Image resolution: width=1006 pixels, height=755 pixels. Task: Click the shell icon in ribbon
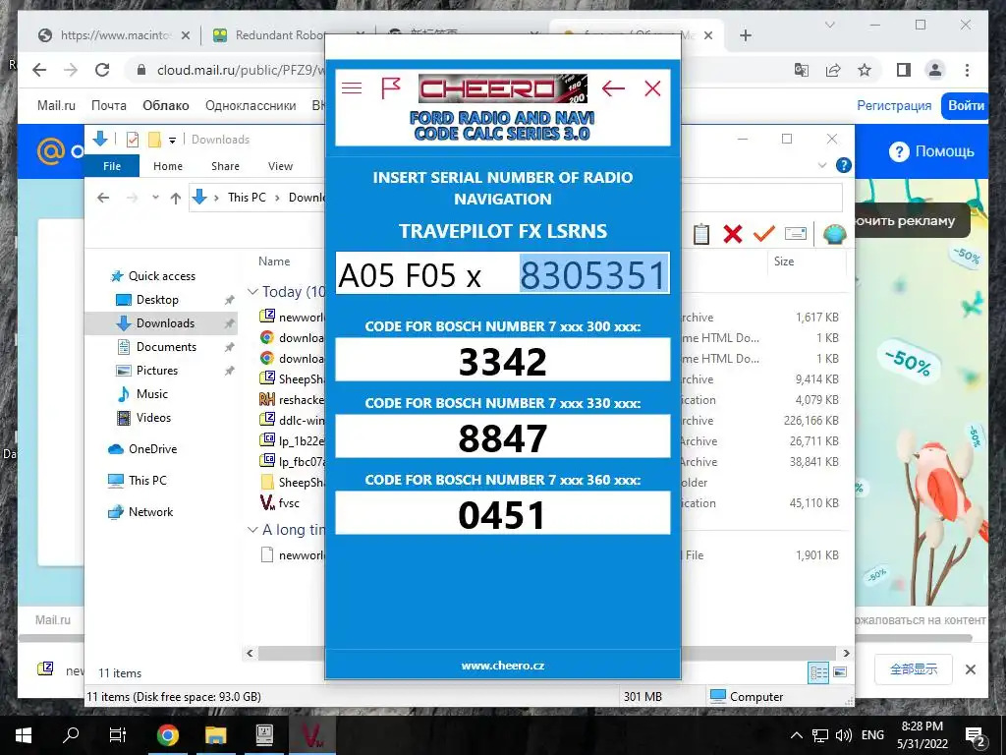coord(834,234)
